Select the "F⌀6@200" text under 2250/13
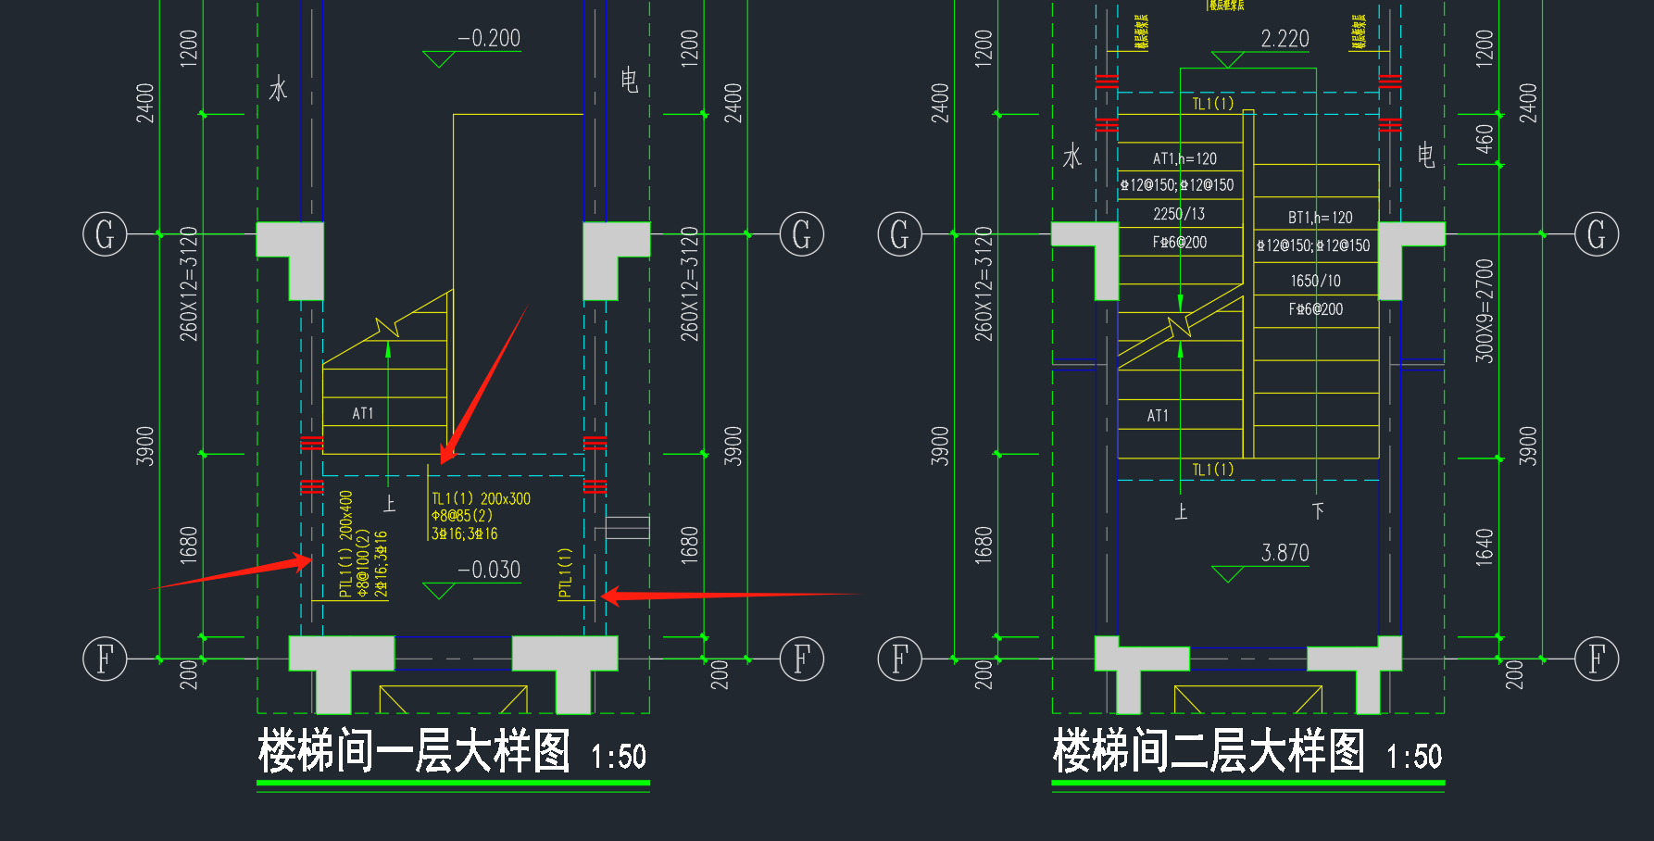Image resolution: width=1654 pixels, height=841 pixels. click(x=1179, y=243)
